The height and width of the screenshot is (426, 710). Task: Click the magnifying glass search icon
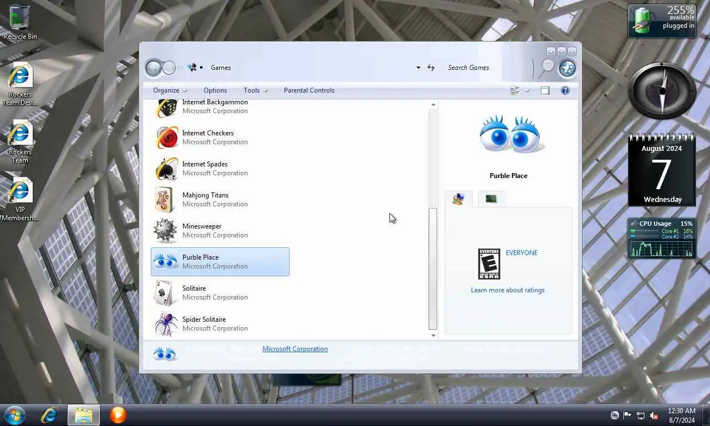tap(547, 68)
